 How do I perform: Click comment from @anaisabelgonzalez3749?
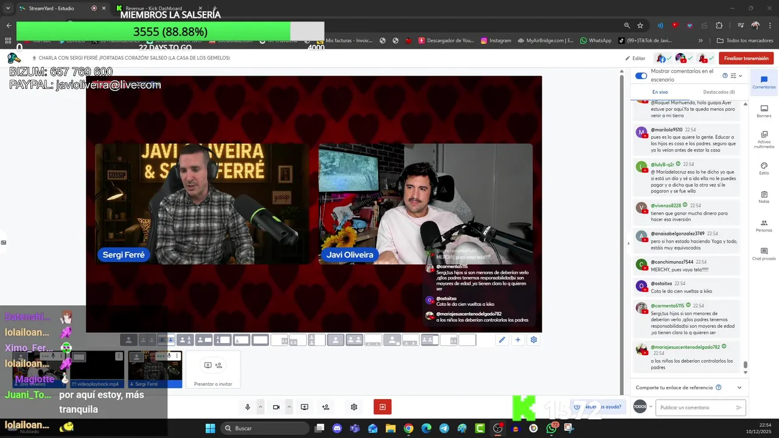pos(687,242)
